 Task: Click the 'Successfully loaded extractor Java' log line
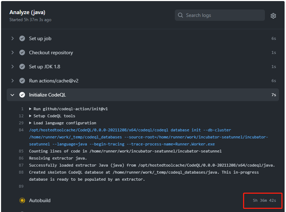point(152,165)
